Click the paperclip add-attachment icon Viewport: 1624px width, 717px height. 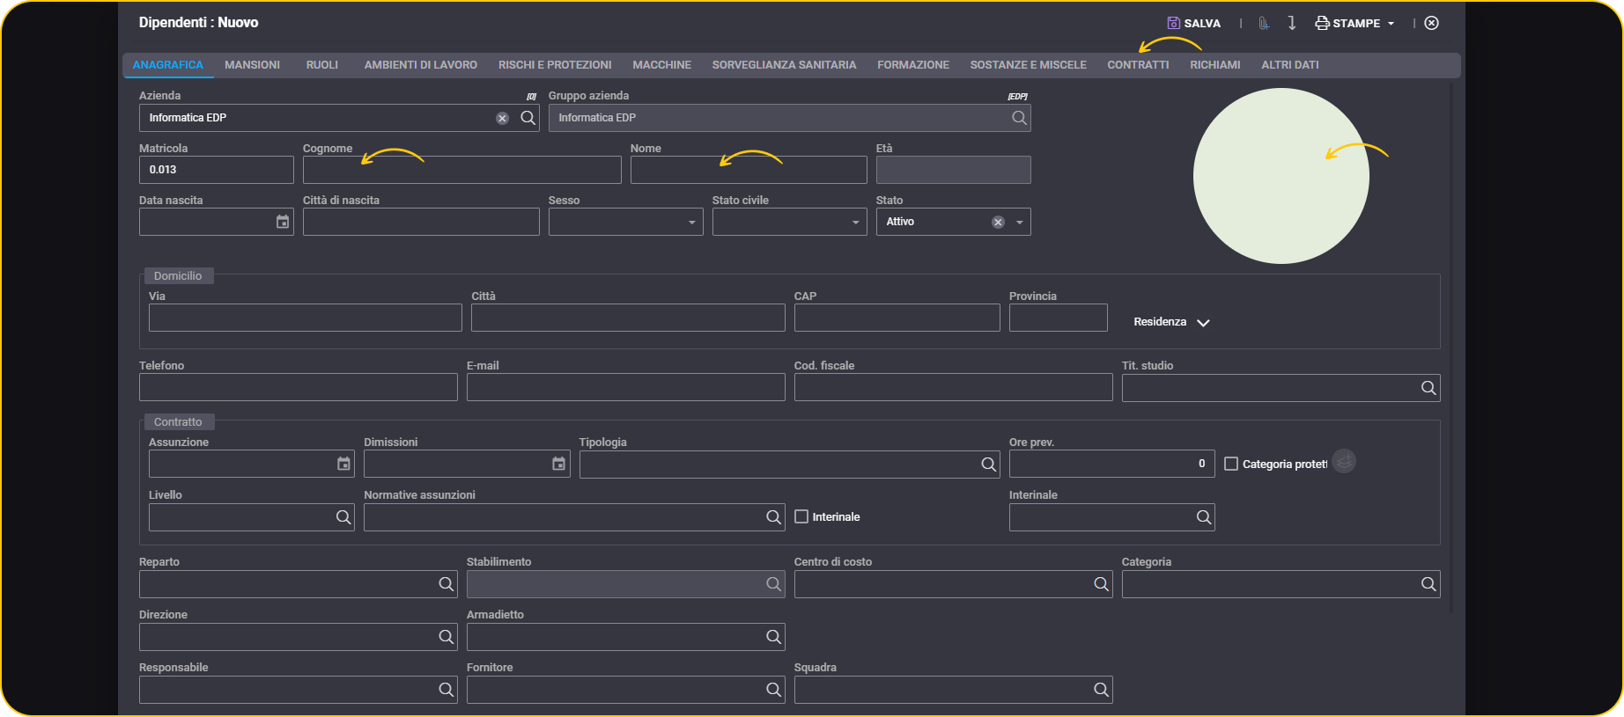(x=1264, y=23)
